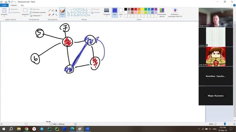
Task: Pick the green color swatch
Action: point(146,9)
